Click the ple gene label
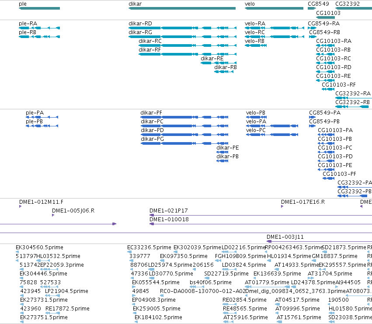The image size is (372, 324). pyautogui.click(x=23, y=4)
